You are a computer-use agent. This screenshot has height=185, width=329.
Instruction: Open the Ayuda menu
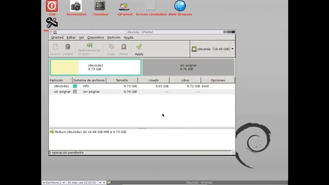point(129,38)
